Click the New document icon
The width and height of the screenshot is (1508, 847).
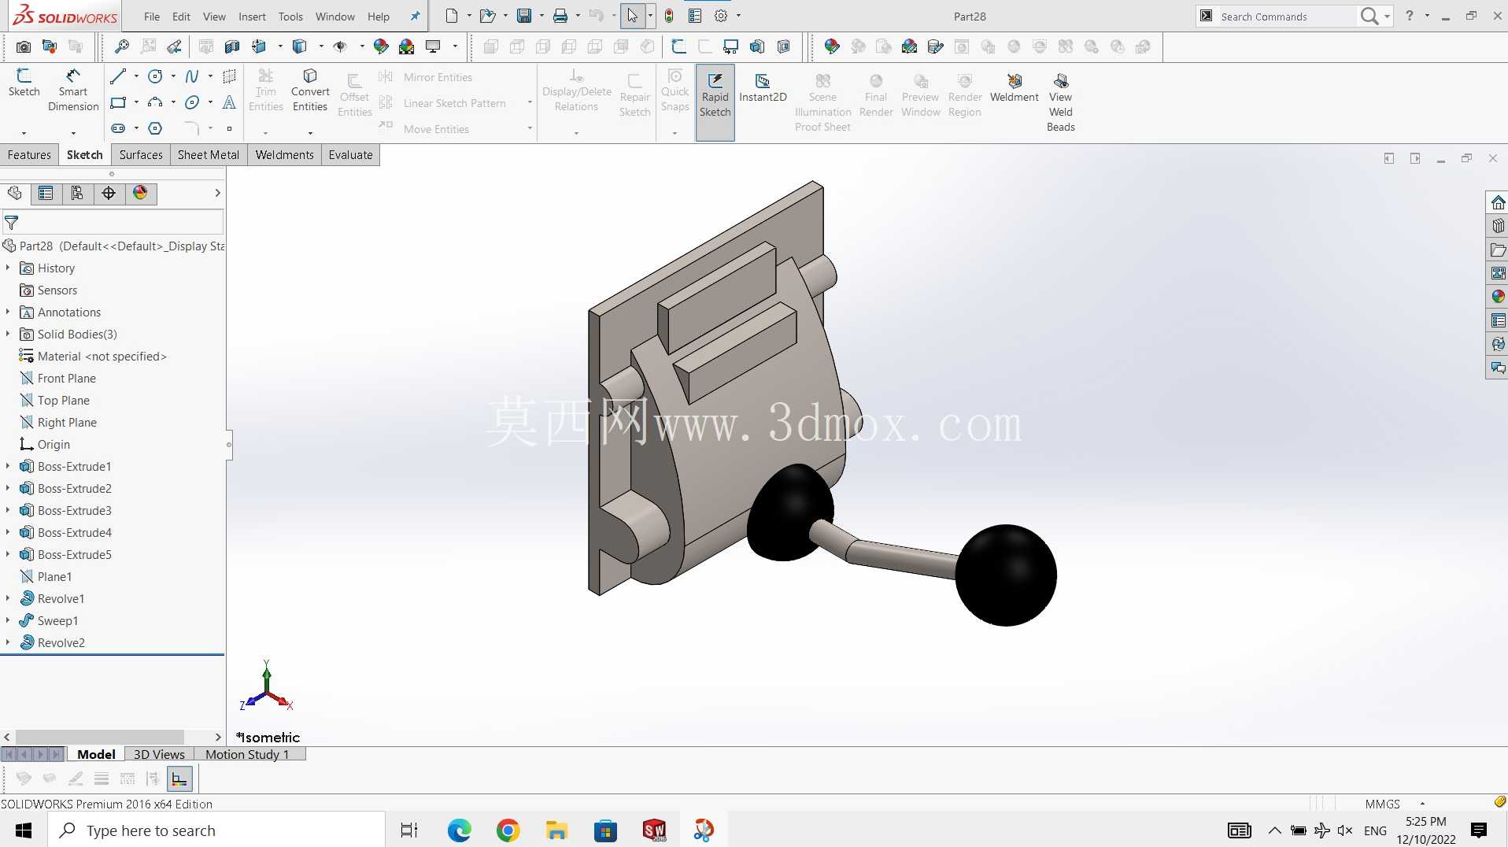click(451, 16)
